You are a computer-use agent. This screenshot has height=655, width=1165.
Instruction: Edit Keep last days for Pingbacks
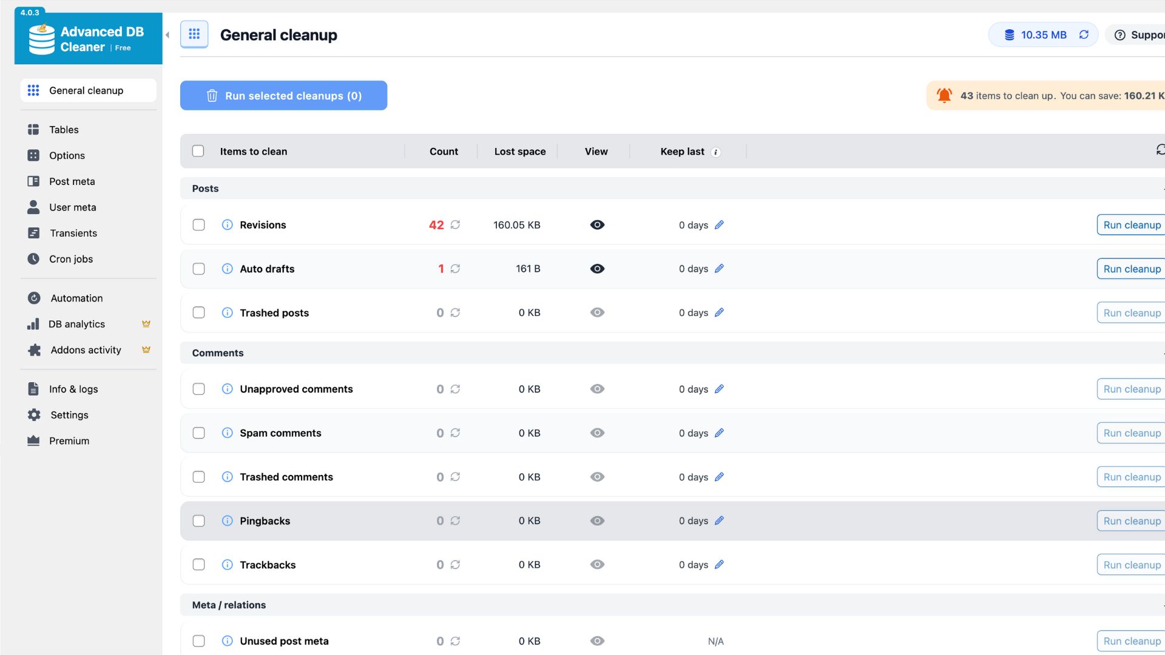720,520
